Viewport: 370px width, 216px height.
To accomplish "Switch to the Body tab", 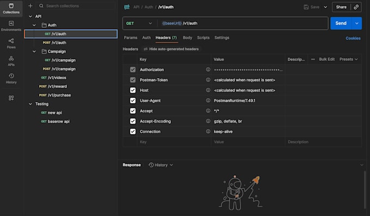I will 188,37.
